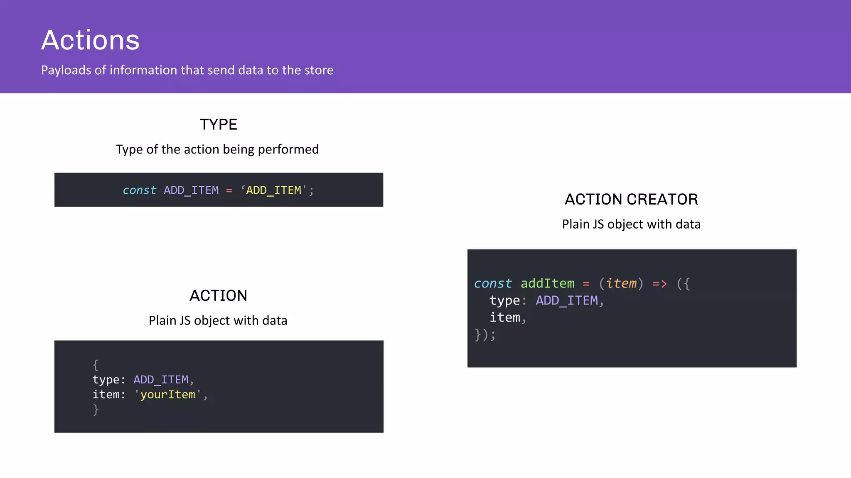Click the closing brace of the action object
The image size is (851, 478).
96,410
